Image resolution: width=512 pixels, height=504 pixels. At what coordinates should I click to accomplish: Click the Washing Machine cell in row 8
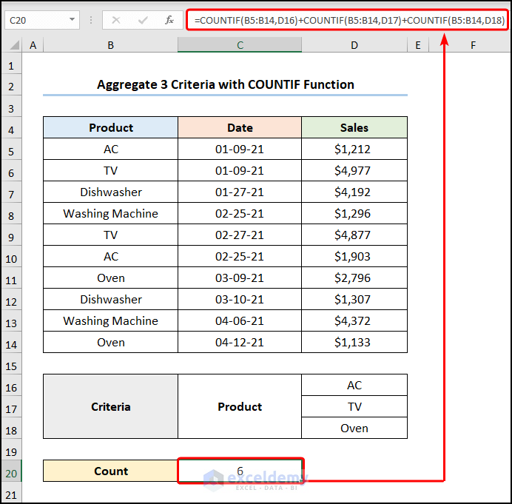110,213
